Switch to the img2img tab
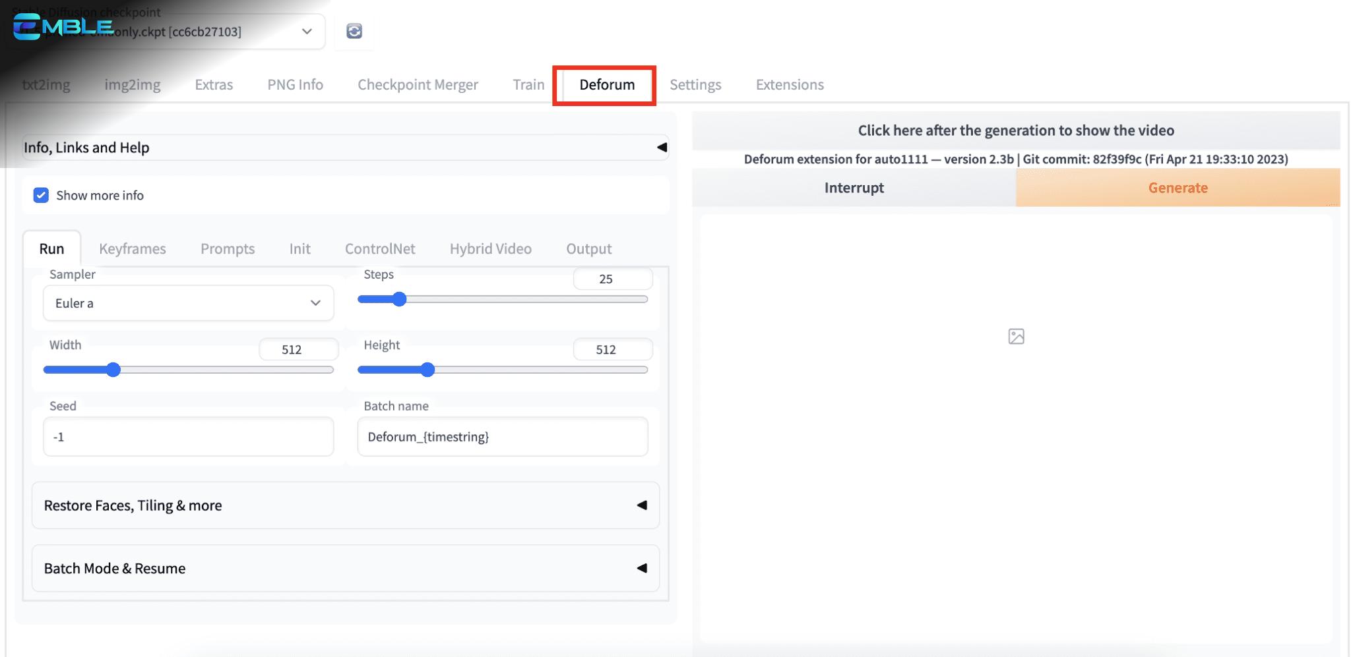The image size is (1351, 657). (133, 84)
